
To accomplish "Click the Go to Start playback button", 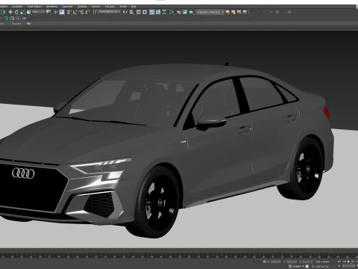I will (339, 262).
